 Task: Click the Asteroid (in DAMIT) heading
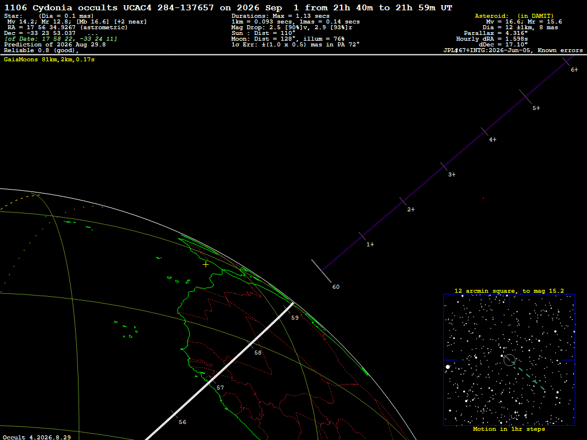coord(514,15)
